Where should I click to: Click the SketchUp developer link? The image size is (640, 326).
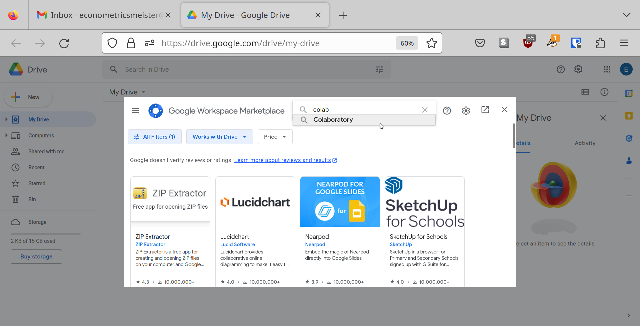click(401, 244)
